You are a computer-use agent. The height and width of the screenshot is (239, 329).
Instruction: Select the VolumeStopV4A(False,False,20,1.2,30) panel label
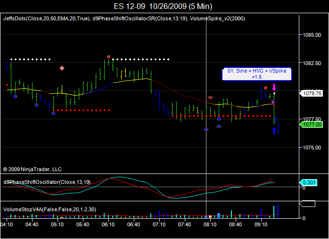(50, 209)
